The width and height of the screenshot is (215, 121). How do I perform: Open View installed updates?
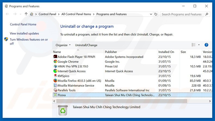pyautogui.click(x=24, y=33)
